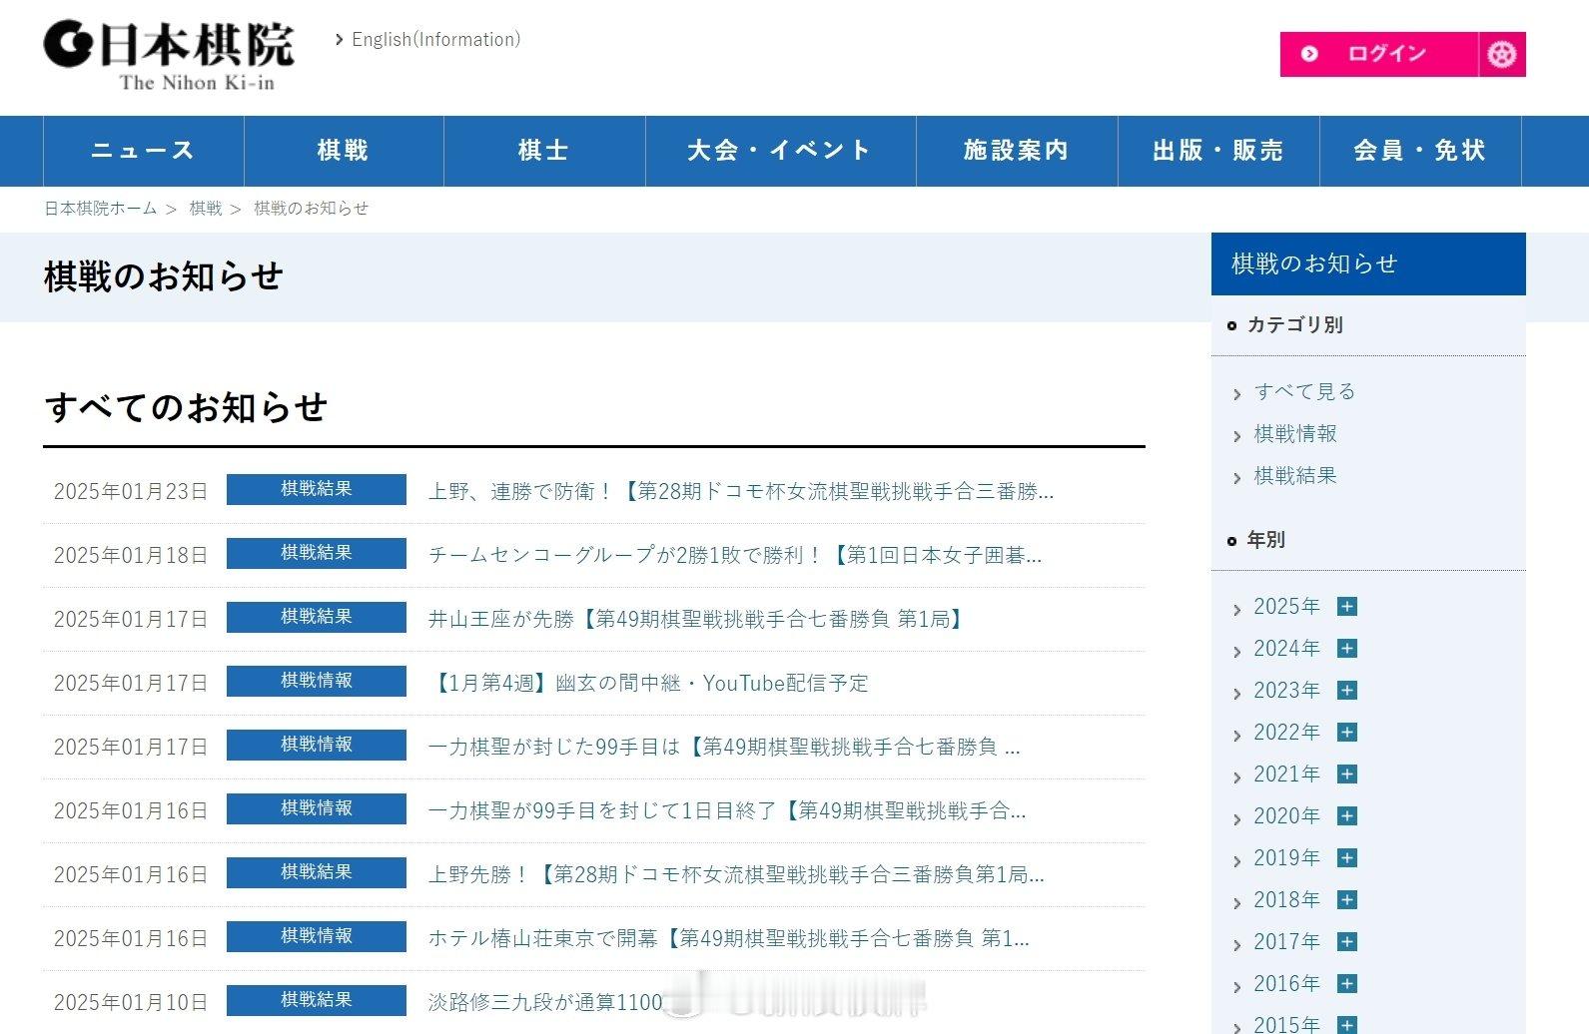This screenshot has height=1034, width=1589.
Task: Expand the 2024年 plus icon
Action: (1347, 649)
